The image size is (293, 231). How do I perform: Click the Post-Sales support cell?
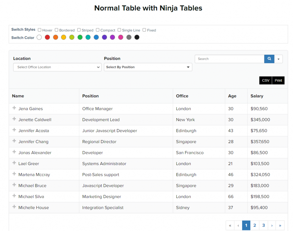click(126, 175)
